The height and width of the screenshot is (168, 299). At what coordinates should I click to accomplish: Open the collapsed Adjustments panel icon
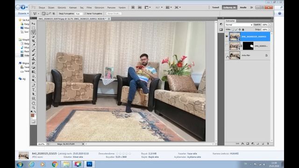coord(221,24)
